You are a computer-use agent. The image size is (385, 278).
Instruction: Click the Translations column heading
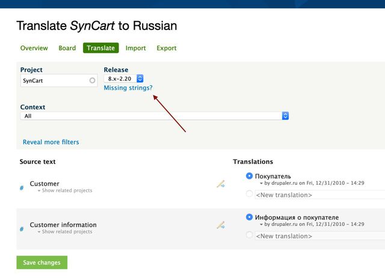(253, 162)
